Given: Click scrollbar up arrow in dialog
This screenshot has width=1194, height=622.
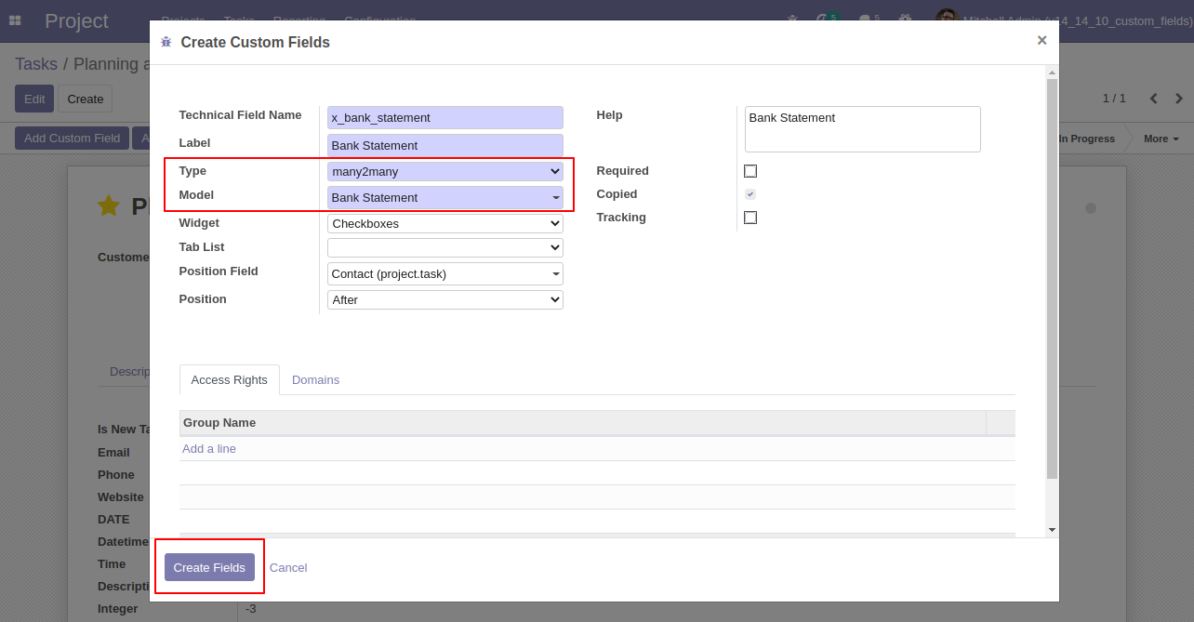Looking at the screenshot, I should tap(1052, 72).
